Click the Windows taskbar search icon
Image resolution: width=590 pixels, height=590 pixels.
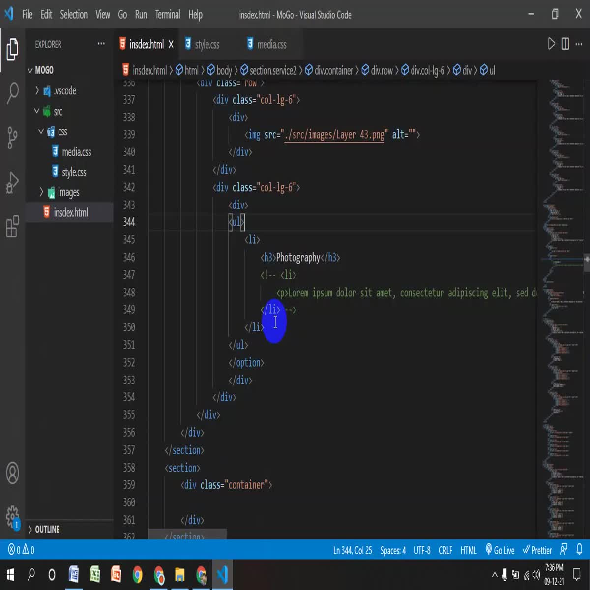31,574
